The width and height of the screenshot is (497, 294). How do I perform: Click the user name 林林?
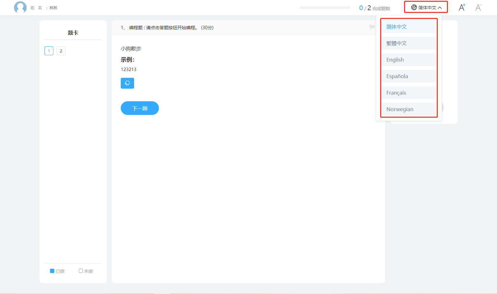click(53, 8)
